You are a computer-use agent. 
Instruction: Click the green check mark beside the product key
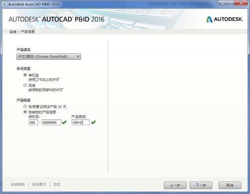pos(93,122)
